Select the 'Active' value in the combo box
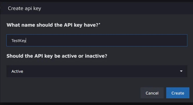This screenshot has width=193, height=105. coord(17,71)
